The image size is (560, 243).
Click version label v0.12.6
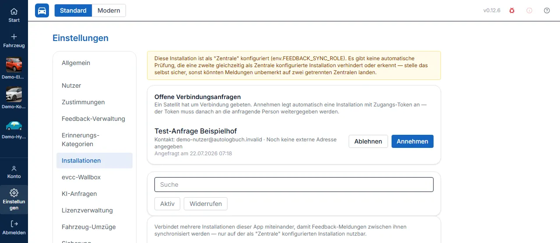(492, 10)
